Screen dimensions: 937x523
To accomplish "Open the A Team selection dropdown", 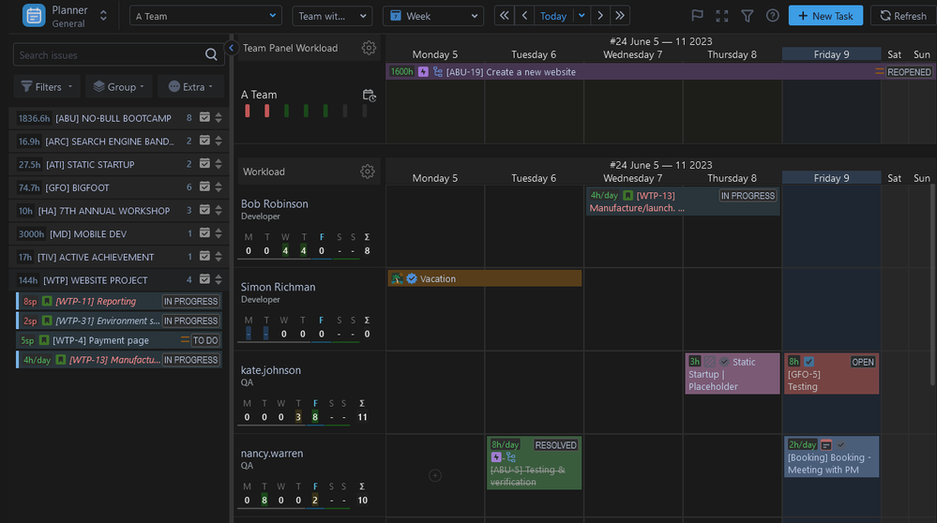I will coord(205,16).
